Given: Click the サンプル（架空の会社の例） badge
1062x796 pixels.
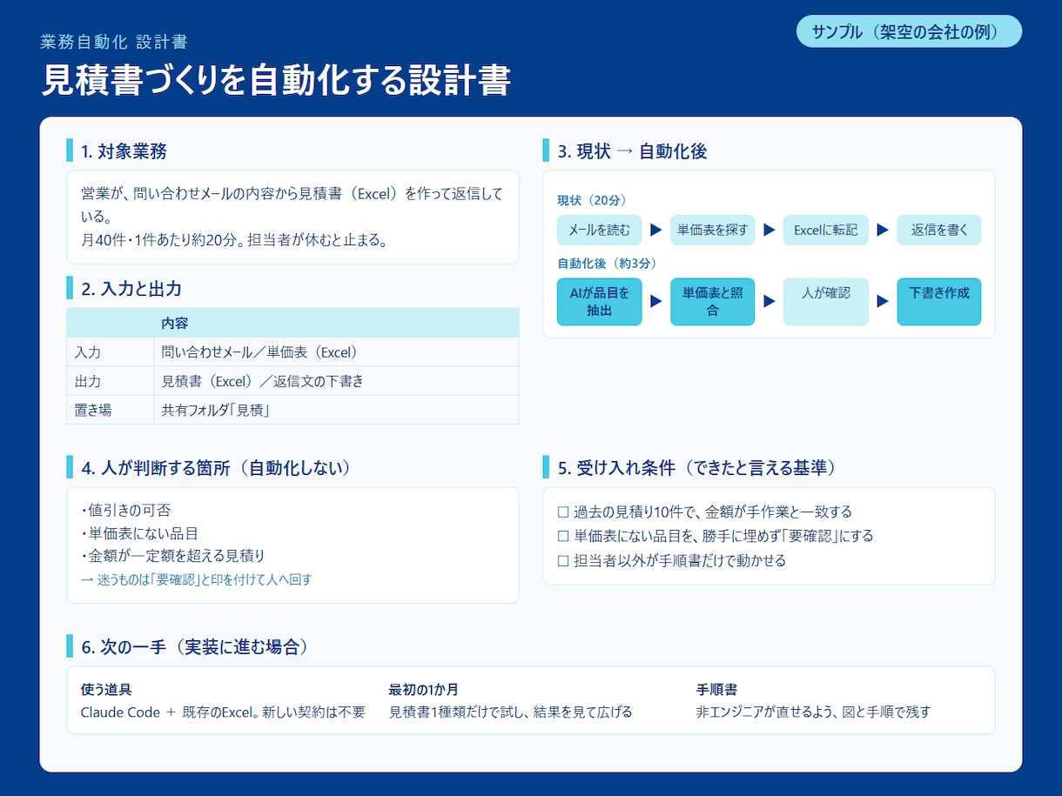Looking at the screenshot, I should pos(909,31).
